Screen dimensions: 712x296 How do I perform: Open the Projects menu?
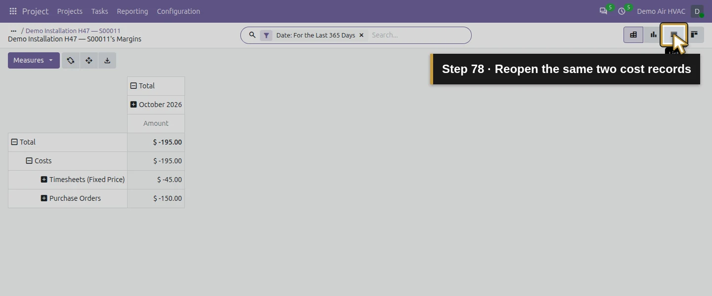click(70, 11)
